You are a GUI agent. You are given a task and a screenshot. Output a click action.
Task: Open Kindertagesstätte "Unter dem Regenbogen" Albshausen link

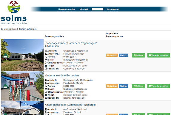coord(71,45)
